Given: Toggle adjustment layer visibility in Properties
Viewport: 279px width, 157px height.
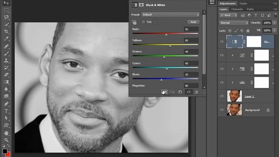Looking at the screenshot, I should pos(189,92).
